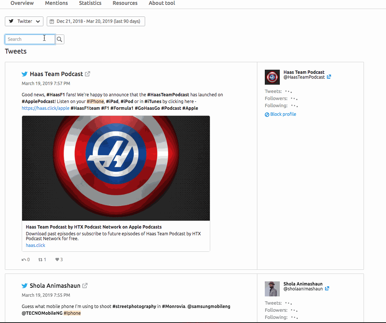Click the Shola Animashaun profile avatar
This screenshot has height=323, width=386.
[x=272, y=289]
